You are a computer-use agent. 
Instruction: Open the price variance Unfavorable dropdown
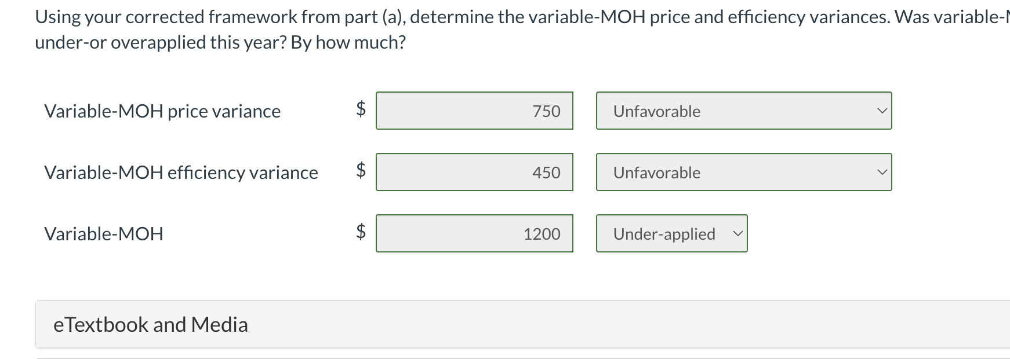click(744, 111)
